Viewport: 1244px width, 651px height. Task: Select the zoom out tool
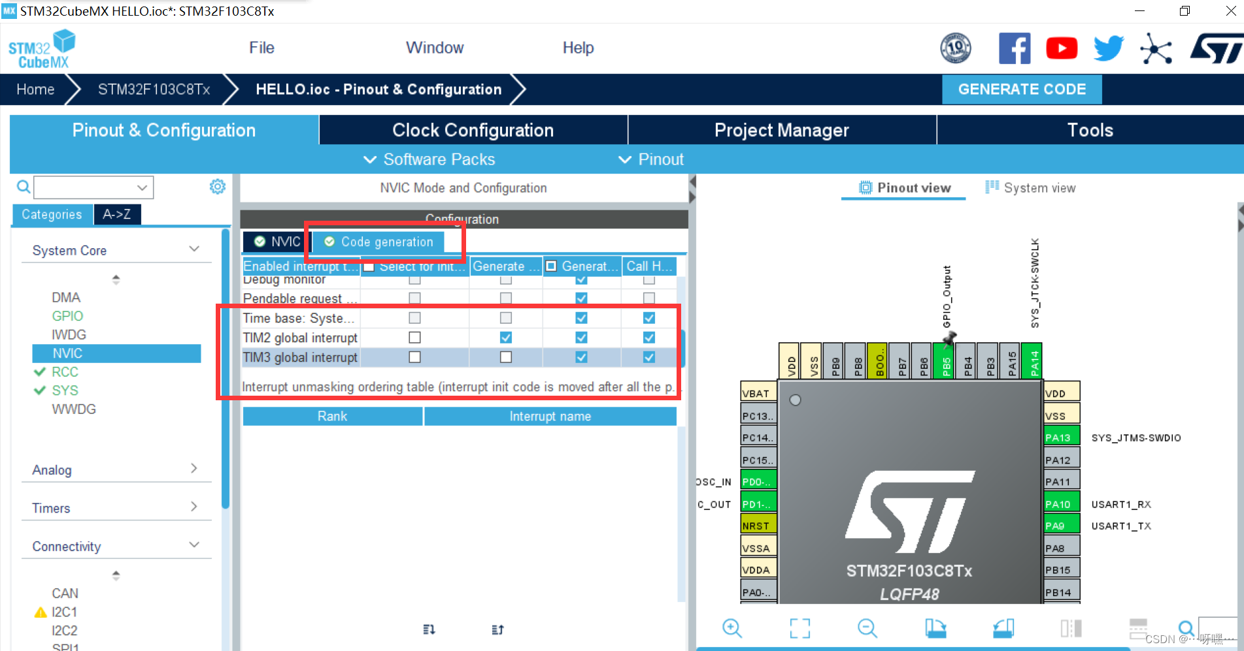pyautogui.click(x=867, y=628)
